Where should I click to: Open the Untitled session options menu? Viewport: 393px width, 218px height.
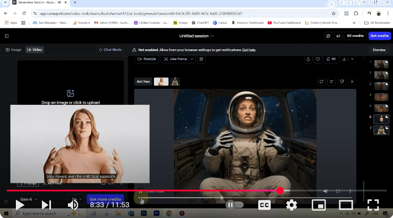tap(212, 36)
